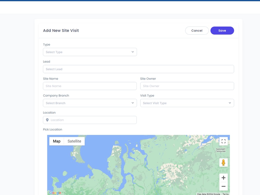Switch map to Map view
260x195 pixels.
(57, 141)
